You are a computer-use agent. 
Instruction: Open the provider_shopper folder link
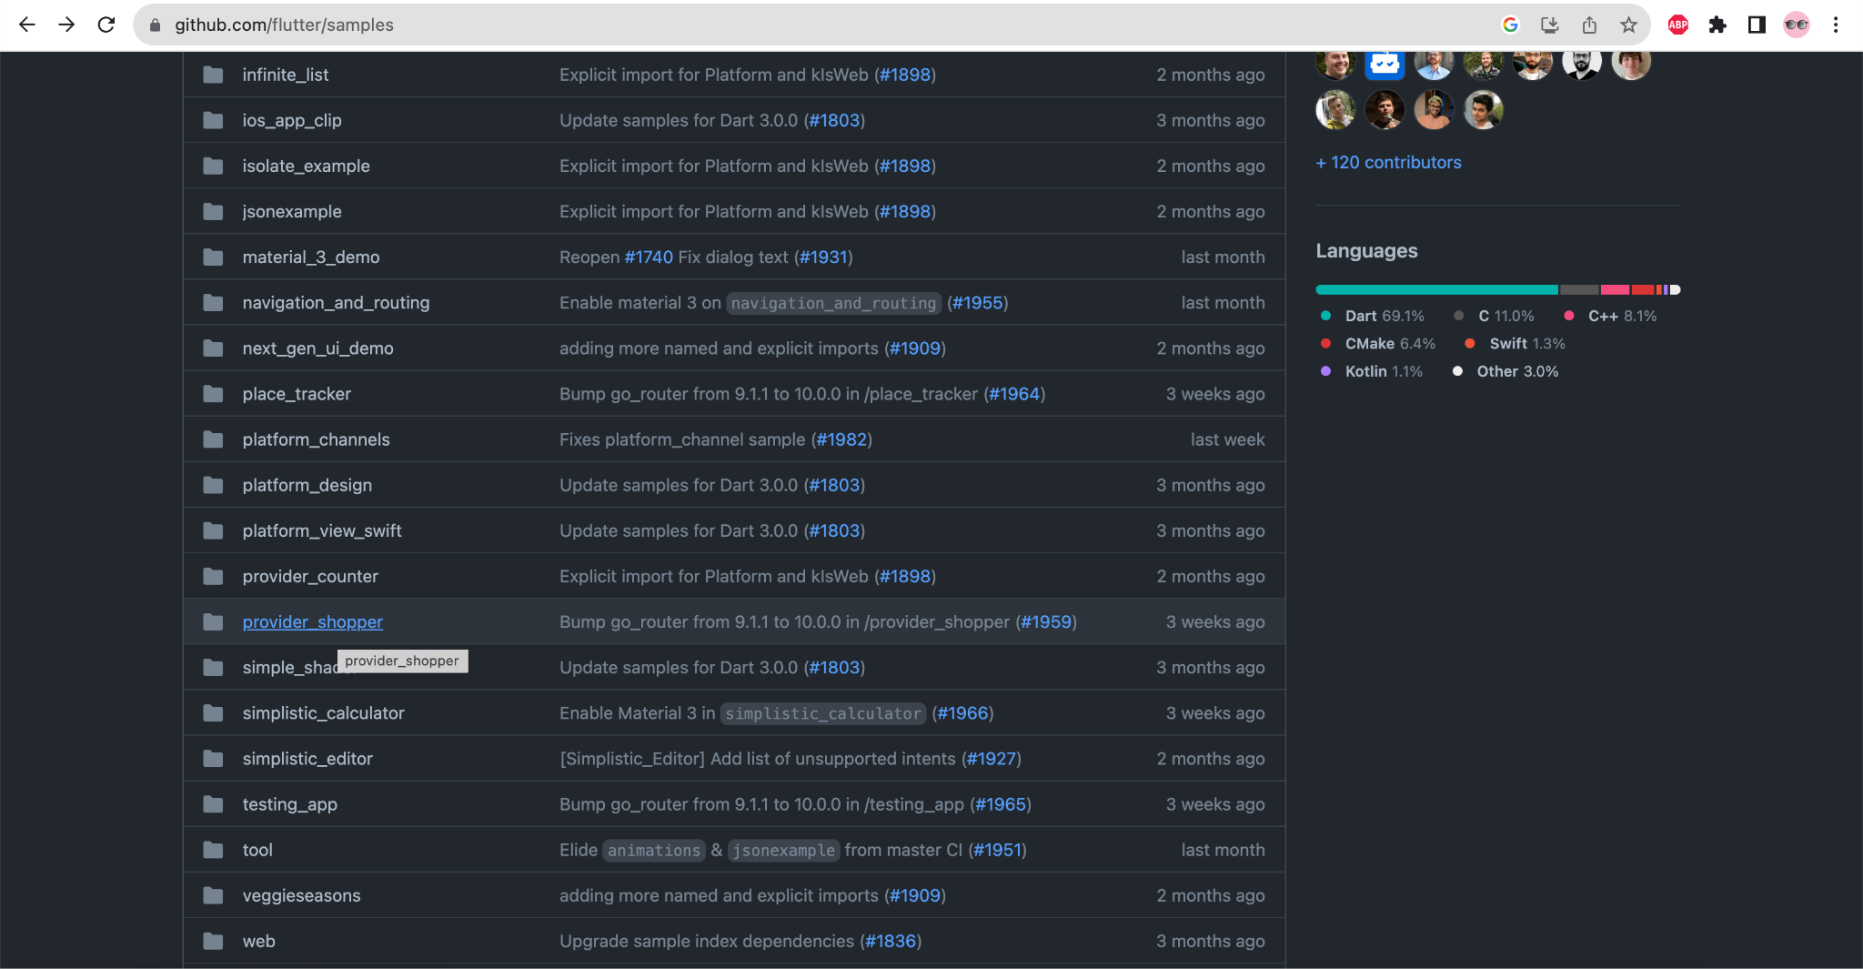point(312,621)
